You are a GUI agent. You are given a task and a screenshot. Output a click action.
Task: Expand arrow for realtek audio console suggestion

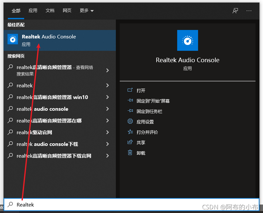(107, 109)
